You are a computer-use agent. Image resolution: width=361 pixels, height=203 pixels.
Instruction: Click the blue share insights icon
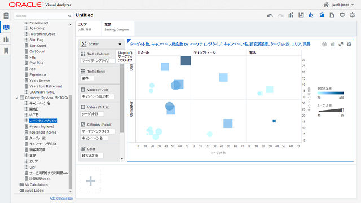[311, 15]
